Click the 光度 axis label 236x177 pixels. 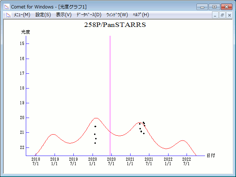(25, 32)
